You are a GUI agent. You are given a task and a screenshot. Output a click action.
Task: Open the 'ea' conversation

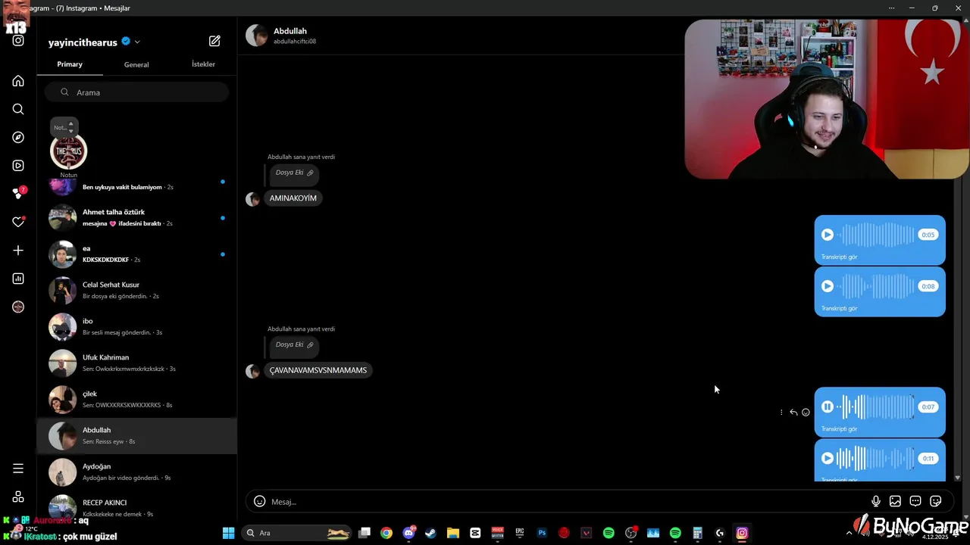coord(137,254)
